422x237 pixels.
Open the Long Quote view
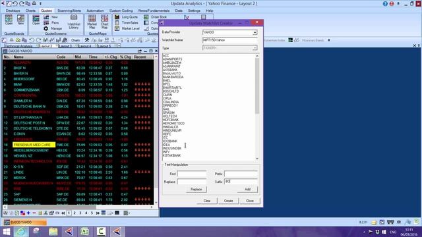point(127,17)
